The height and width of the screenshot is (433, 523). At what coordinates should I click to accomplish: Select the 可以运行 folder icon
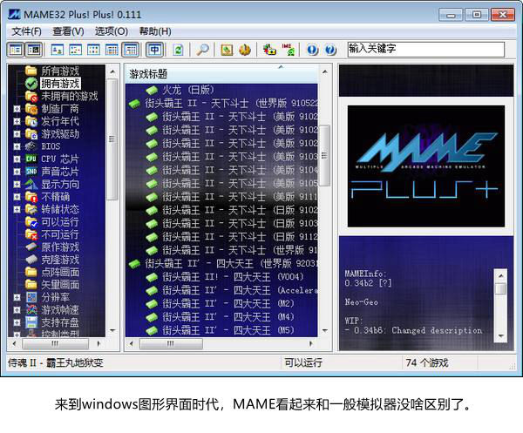click(31, 221)
